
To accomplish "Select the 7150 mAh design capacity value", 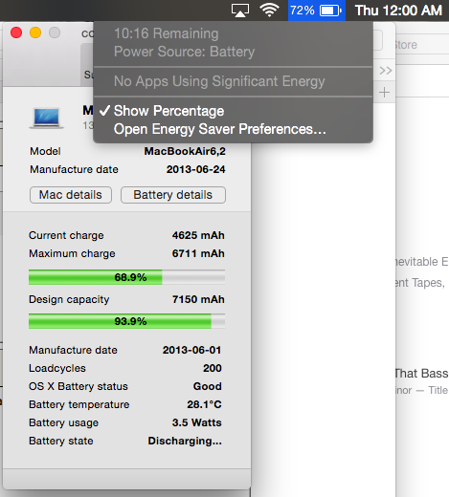I will click(x=198, y=299).
